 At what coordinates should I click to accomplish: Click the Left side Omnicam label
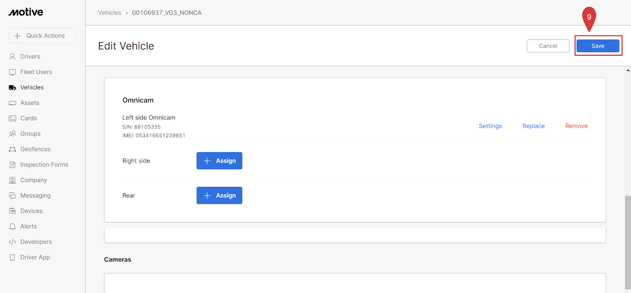pyautogui.click(x=149, y=118)
